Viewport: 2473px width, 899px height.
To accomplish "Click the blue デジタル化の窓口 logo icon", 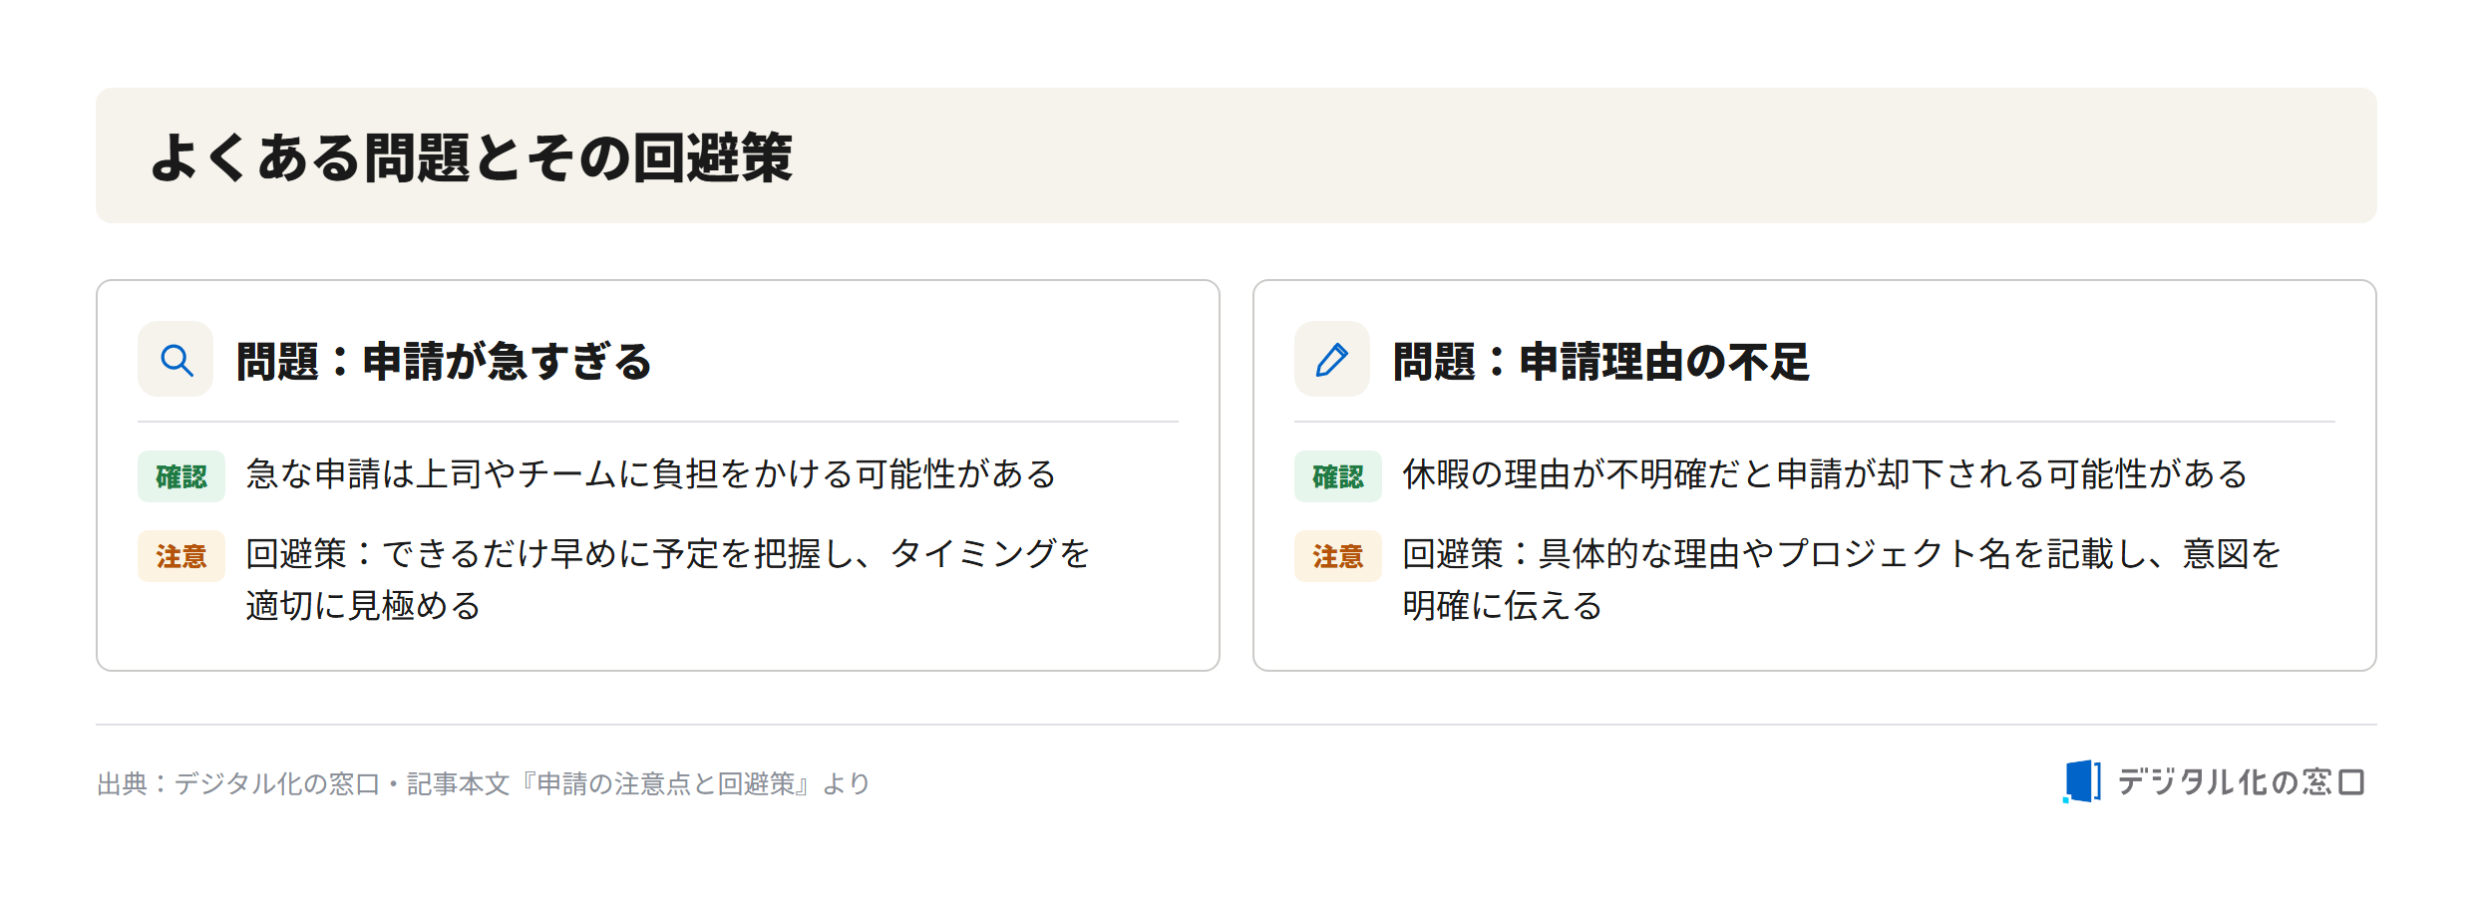I will coord(2081,781).
